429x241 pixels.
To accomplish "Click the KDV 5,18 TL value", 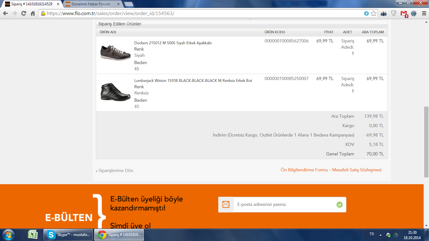I will [x=376, y=145].
